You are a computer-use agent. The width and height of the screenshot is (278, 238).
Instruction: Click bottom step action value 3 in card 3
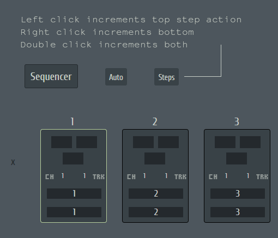click(238, 212)
